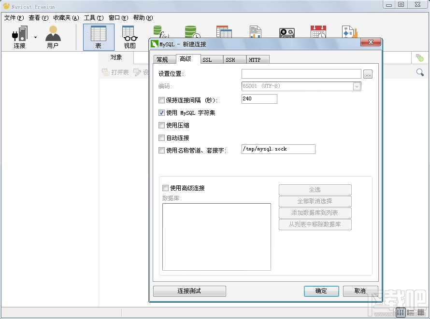Screen dimensions: 430x319
Task: Click the browse '..' button for 设置位置
Action: 368,74
